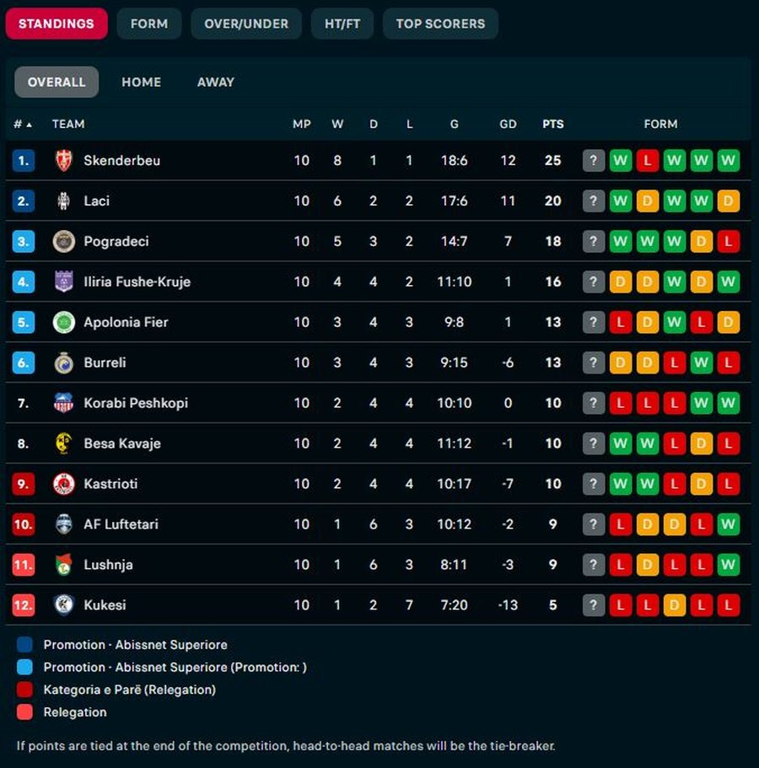Select the Overall standings filter
Screen dimensions: 759x768
click(57, 82)
